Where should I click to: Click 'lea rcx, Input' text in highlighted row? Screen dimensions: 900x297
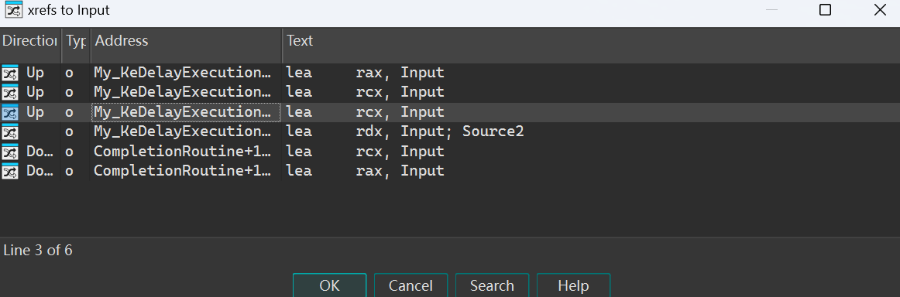365,112
